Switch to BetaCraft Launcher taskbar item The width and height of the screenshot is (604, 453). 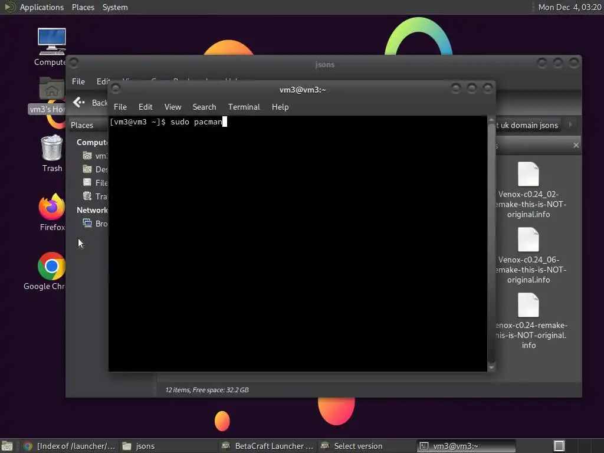pos(267,446)
